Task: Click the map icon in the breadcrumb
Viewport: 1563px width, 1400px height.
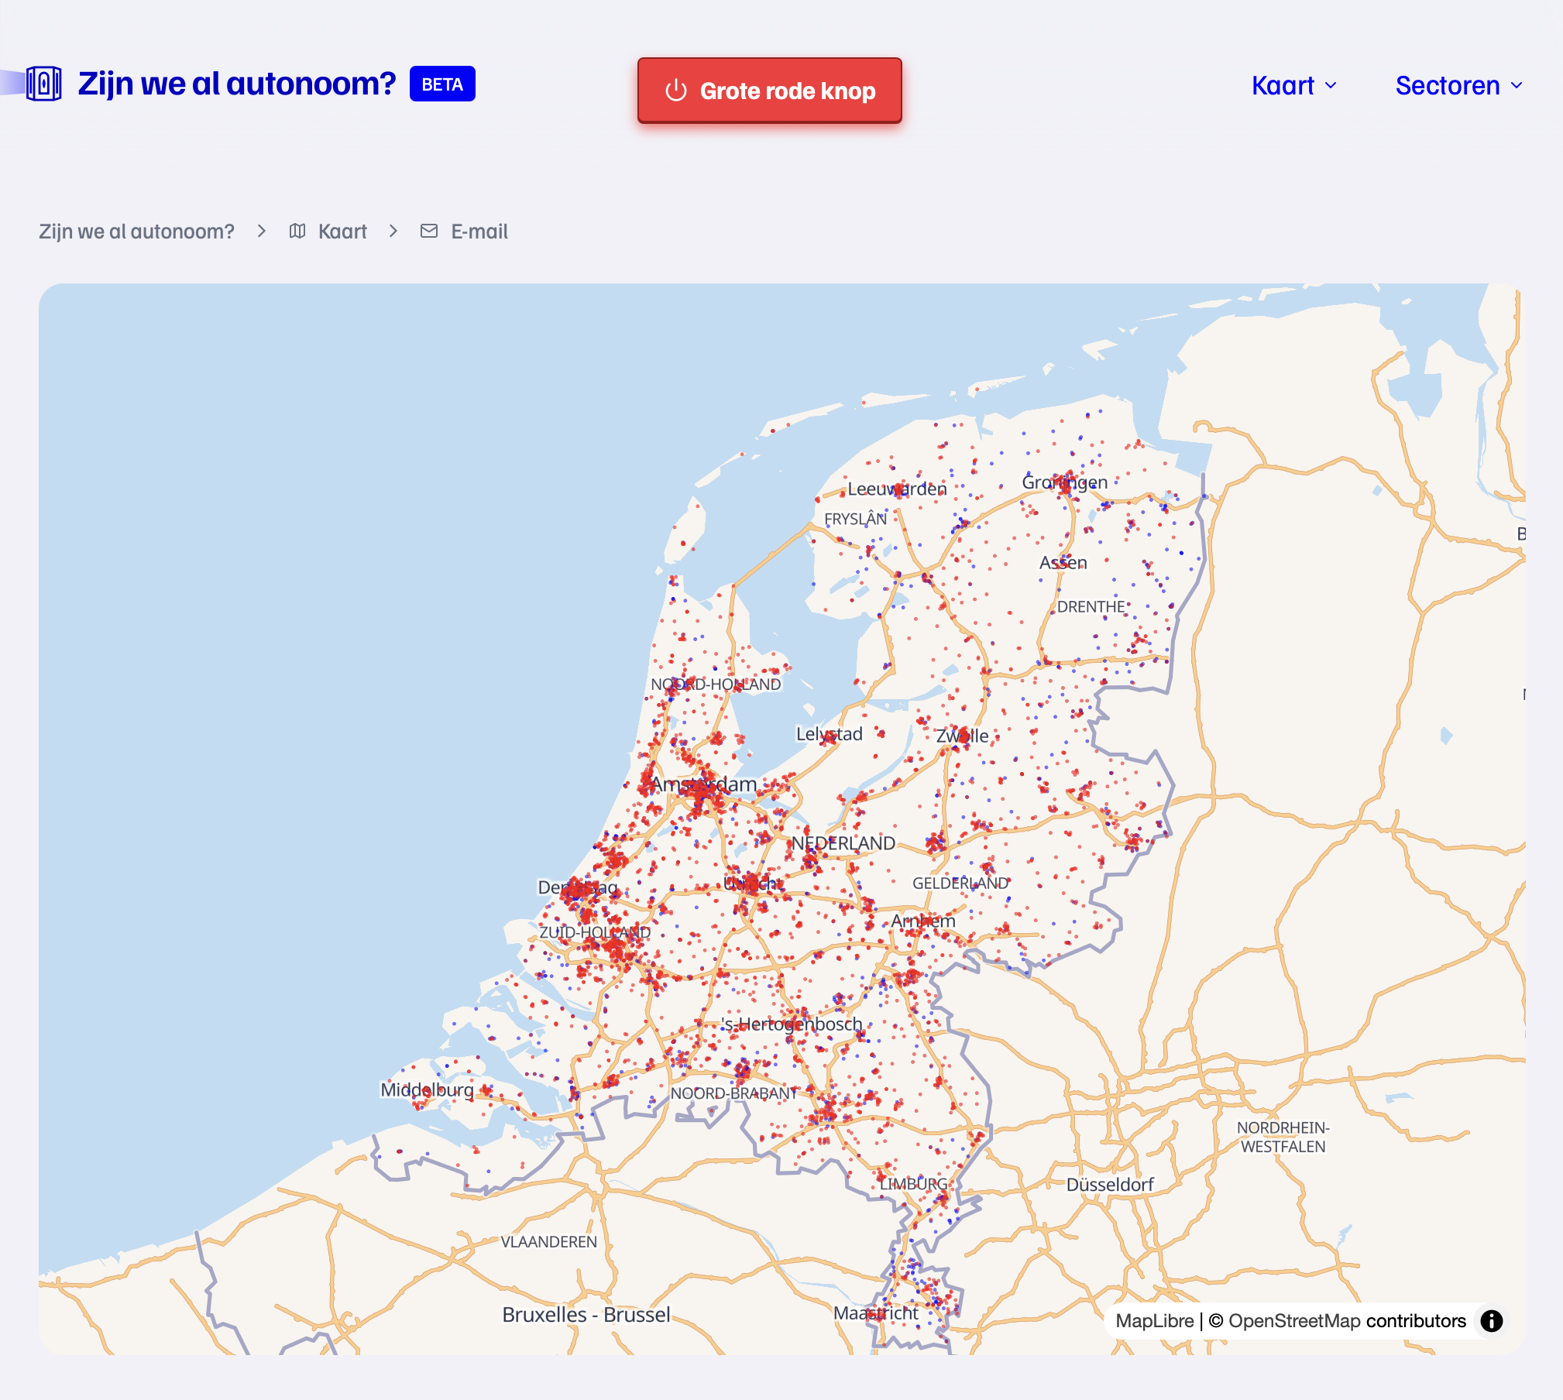Action: click(297, 231)
